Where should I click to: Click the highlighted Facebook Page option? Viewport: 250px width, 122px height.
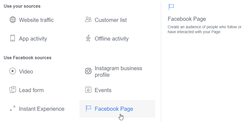[117, 109]
